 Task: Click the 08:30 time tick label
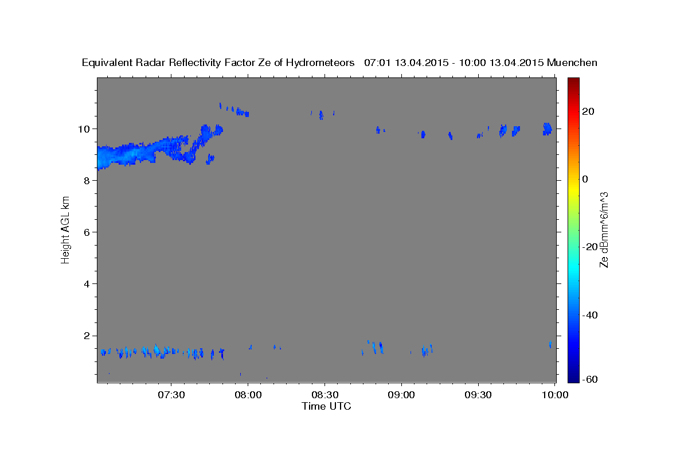point(325,395)
